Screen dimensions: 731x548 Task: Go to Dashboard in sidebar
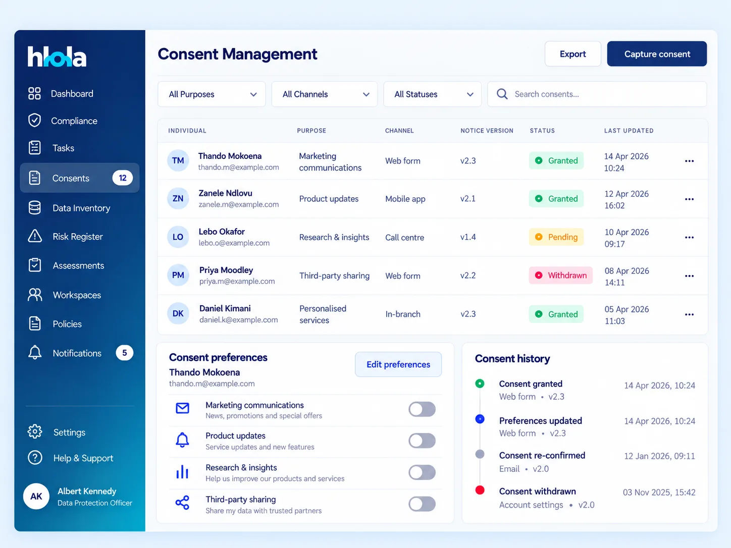72,94
